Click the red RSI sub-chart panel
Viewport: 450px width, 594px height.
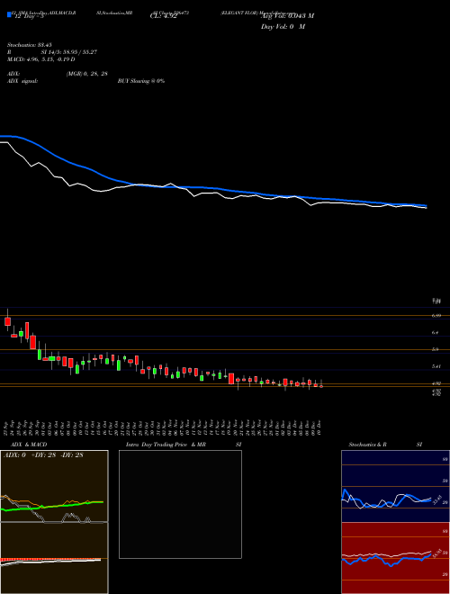395,558
